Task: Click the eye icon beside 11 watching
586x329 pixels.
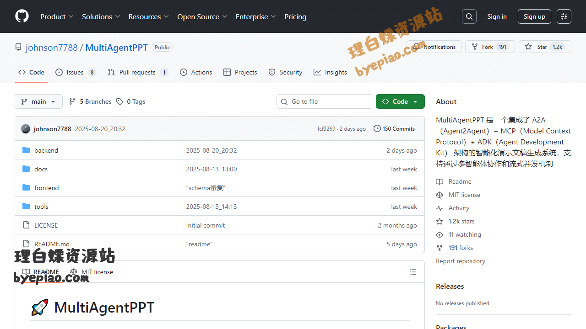Action: 439,234
